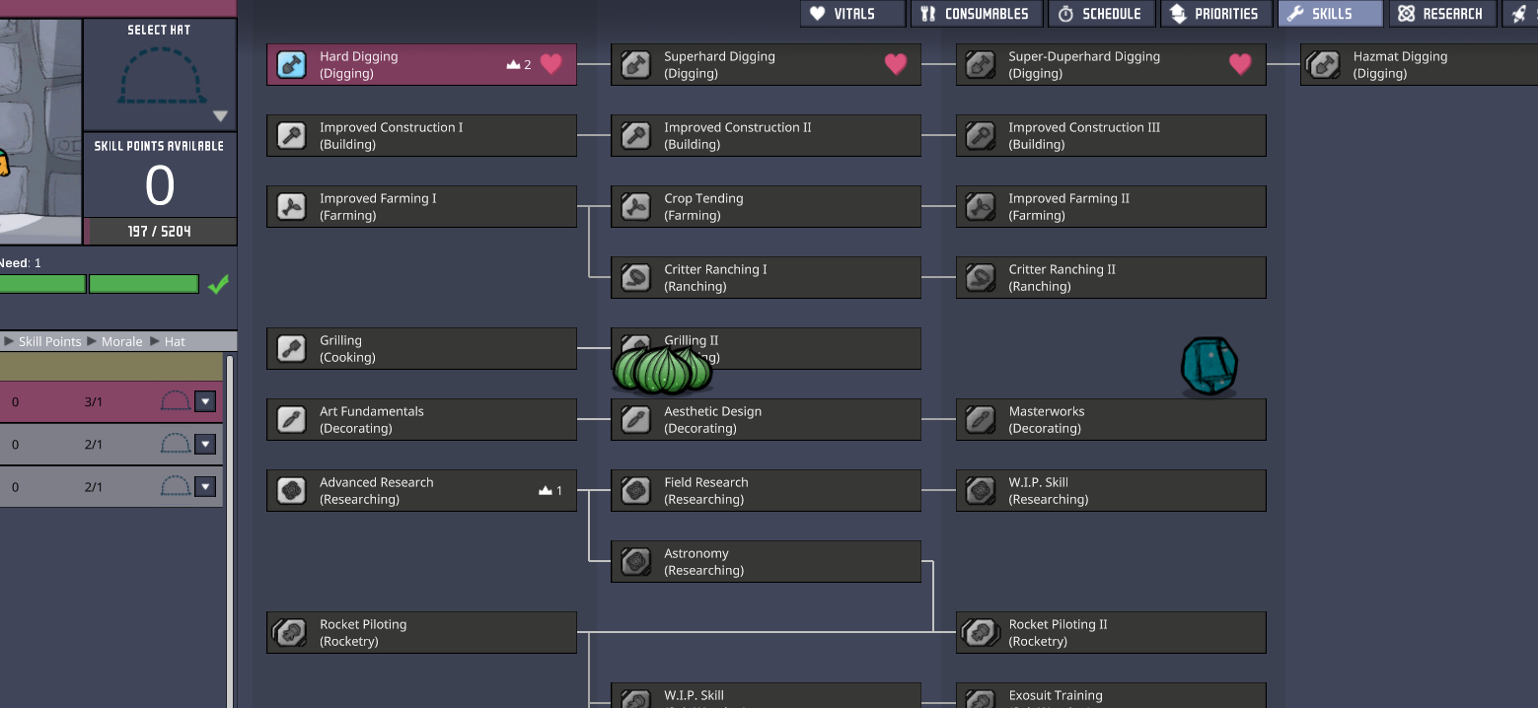
Task: Open hat dropdown in the last 2/1 row
Action: (205, 486)
